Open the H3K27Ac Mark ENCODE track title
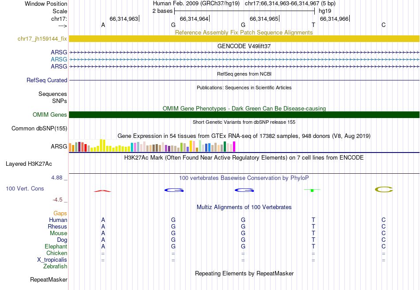The width and height of the screenshot is (420, 290). (244, 157)
